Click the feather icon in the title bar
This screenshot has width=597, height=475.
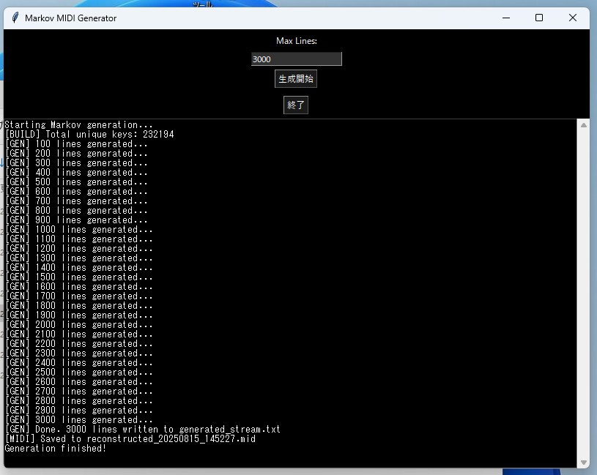point(15,18)
